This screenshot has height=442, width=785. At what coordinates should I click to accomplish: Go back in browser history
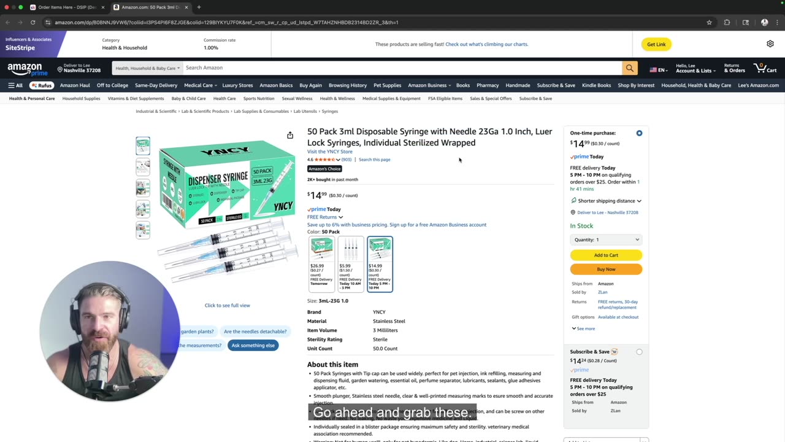pyautogui.click(x=7, y=22)
